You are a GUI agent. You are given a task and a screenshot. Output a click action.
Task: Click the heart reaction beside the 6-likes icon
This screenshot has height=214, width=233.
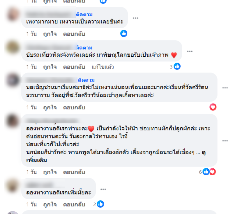[x=213, y=172]
